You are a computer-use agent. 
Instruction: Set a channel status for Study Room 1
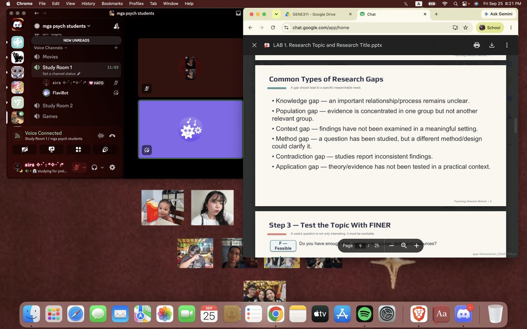(61, 74)
